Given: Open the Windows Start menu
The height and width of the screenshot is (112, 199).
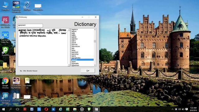Looking at the screenshot, I should pos(3,109).
